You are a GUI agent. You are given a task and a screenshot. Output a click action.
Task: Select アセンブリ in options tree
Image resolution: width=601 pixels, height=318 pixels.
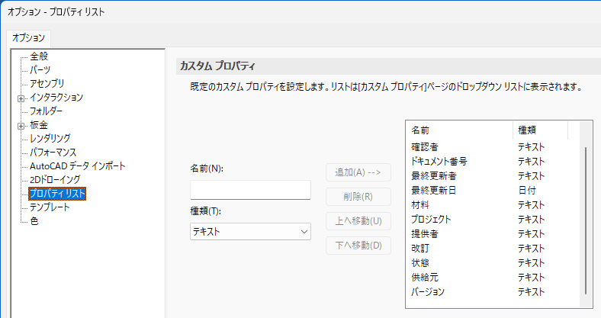[47, 84]
